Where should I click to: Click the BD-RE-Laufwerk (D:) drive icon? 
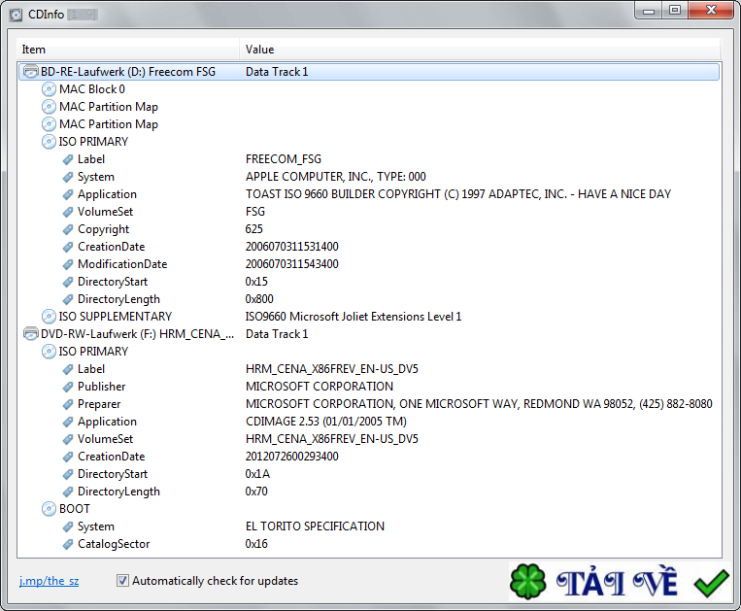[x=30, y=72]
